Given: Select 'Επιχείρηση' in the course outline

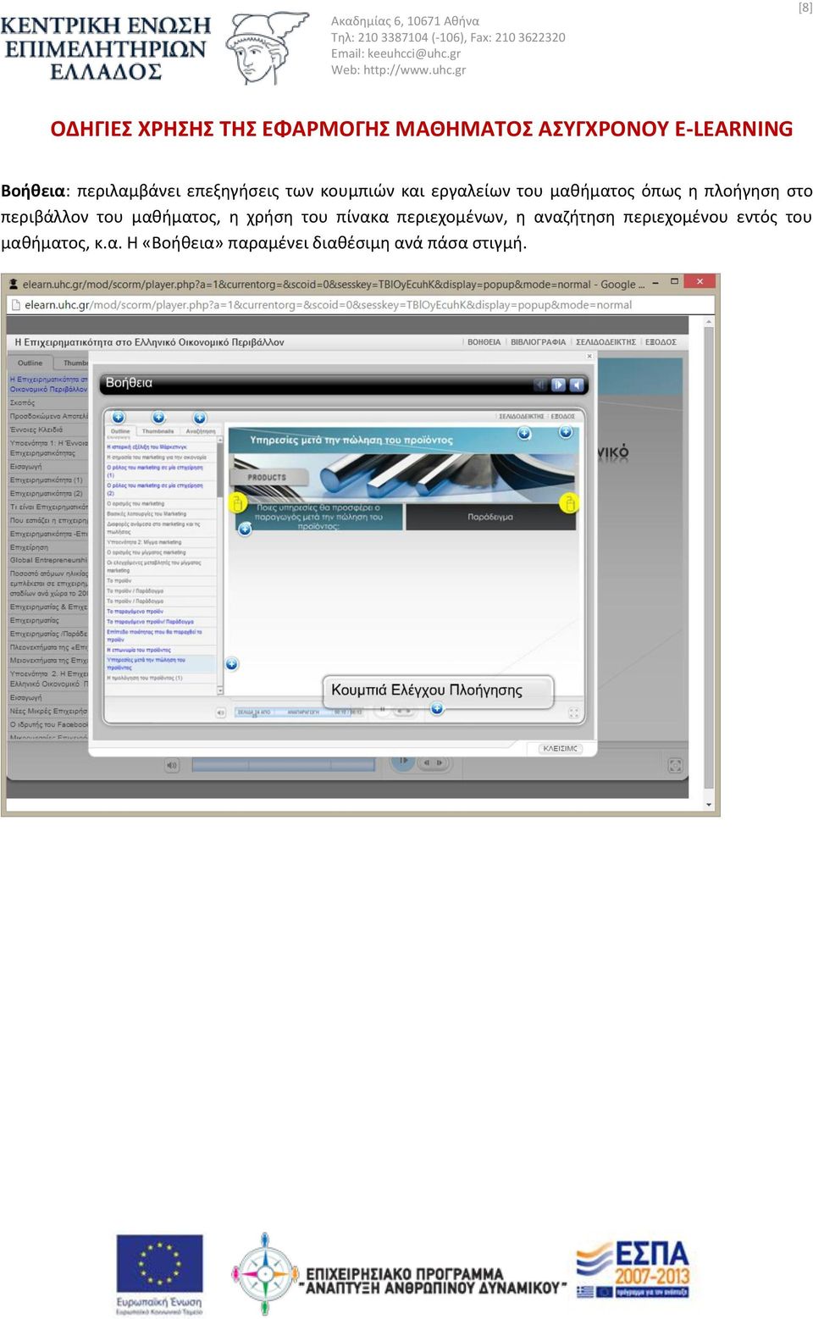Looking at the screenshot, I should (x=29, y=547).
